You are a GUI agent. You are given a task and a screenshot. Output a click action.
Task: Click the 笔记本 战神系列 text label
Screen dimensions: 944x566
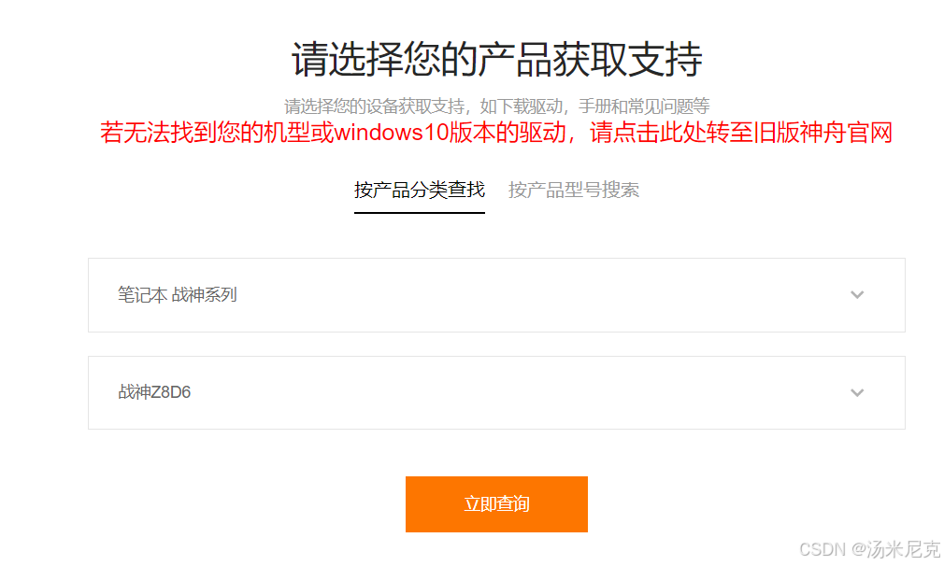[177, 295]
